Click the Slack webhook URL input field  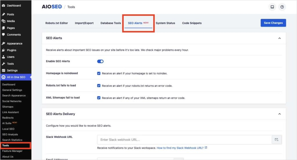point(184,139)
